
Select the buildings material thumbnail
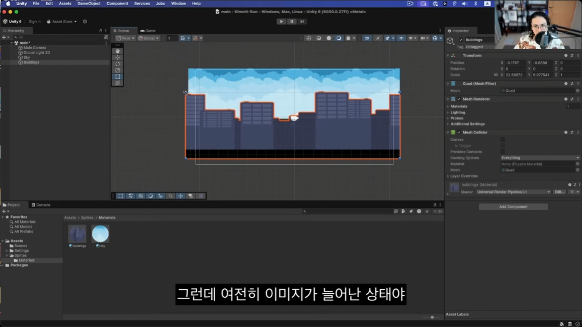pos(77,234)
